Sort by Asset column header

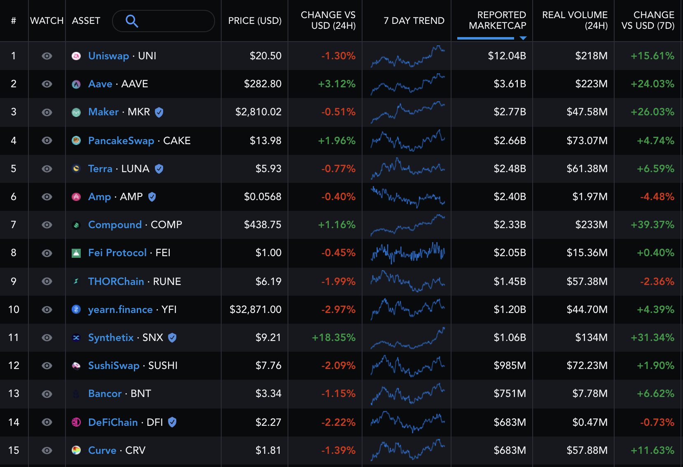click(86, 21)
